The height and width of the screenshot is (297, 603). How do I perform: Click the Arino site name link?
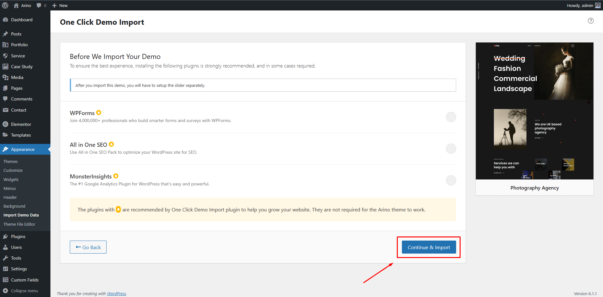26,5
